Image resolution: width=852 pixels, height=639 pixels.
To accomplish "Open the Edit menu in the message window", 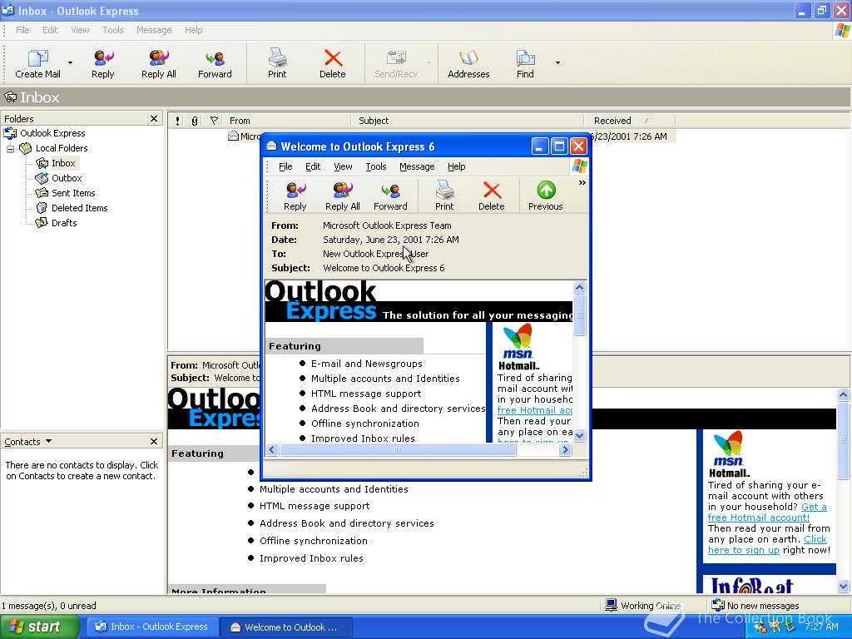I will (x=313, y=166).
